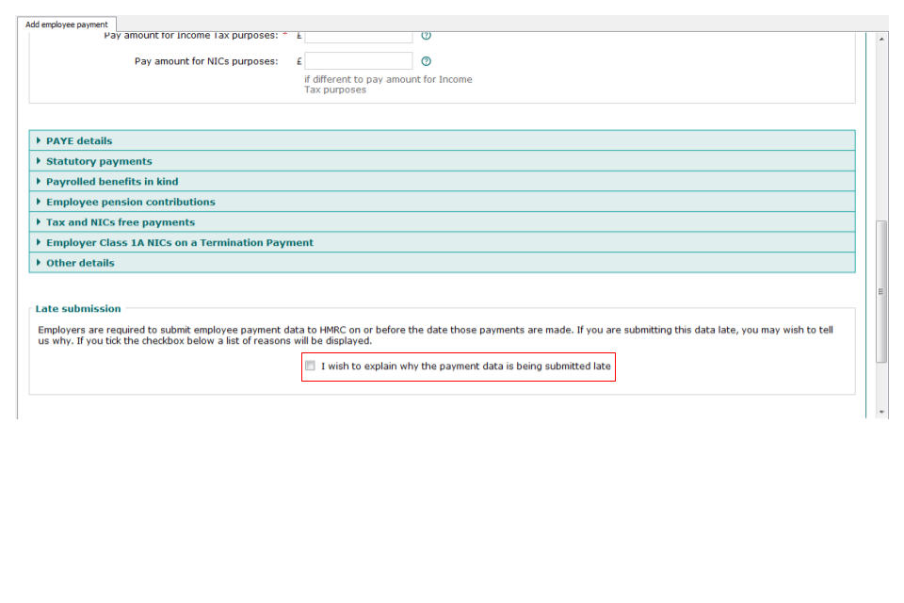Screen dimensions: 904x603
Task: Open help for Income Tax pay amount
Action: 426,36
